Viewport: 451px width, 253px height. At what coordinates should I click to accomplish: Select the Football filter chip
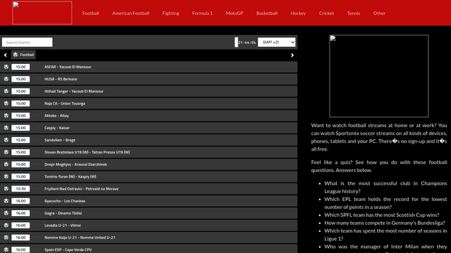click(23, 55)
